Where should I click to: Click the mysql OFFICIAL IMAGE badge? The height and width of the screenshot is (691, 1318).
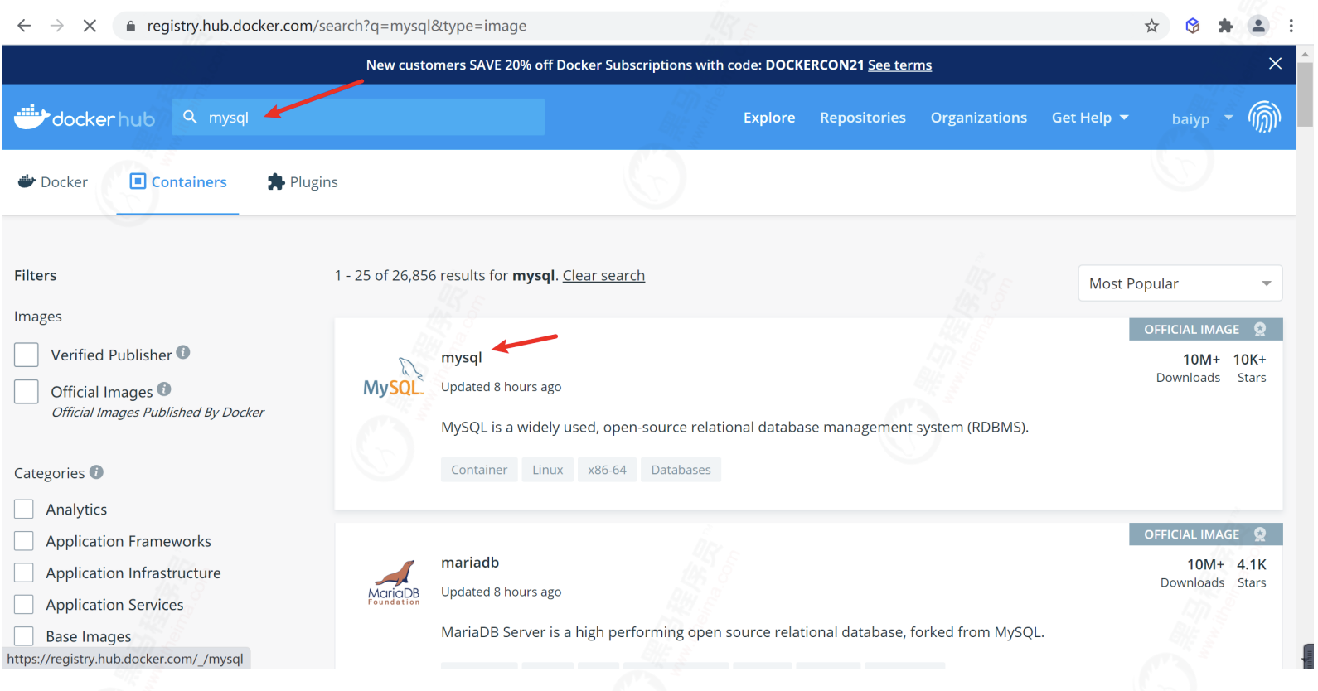[x=1205, y=329]
